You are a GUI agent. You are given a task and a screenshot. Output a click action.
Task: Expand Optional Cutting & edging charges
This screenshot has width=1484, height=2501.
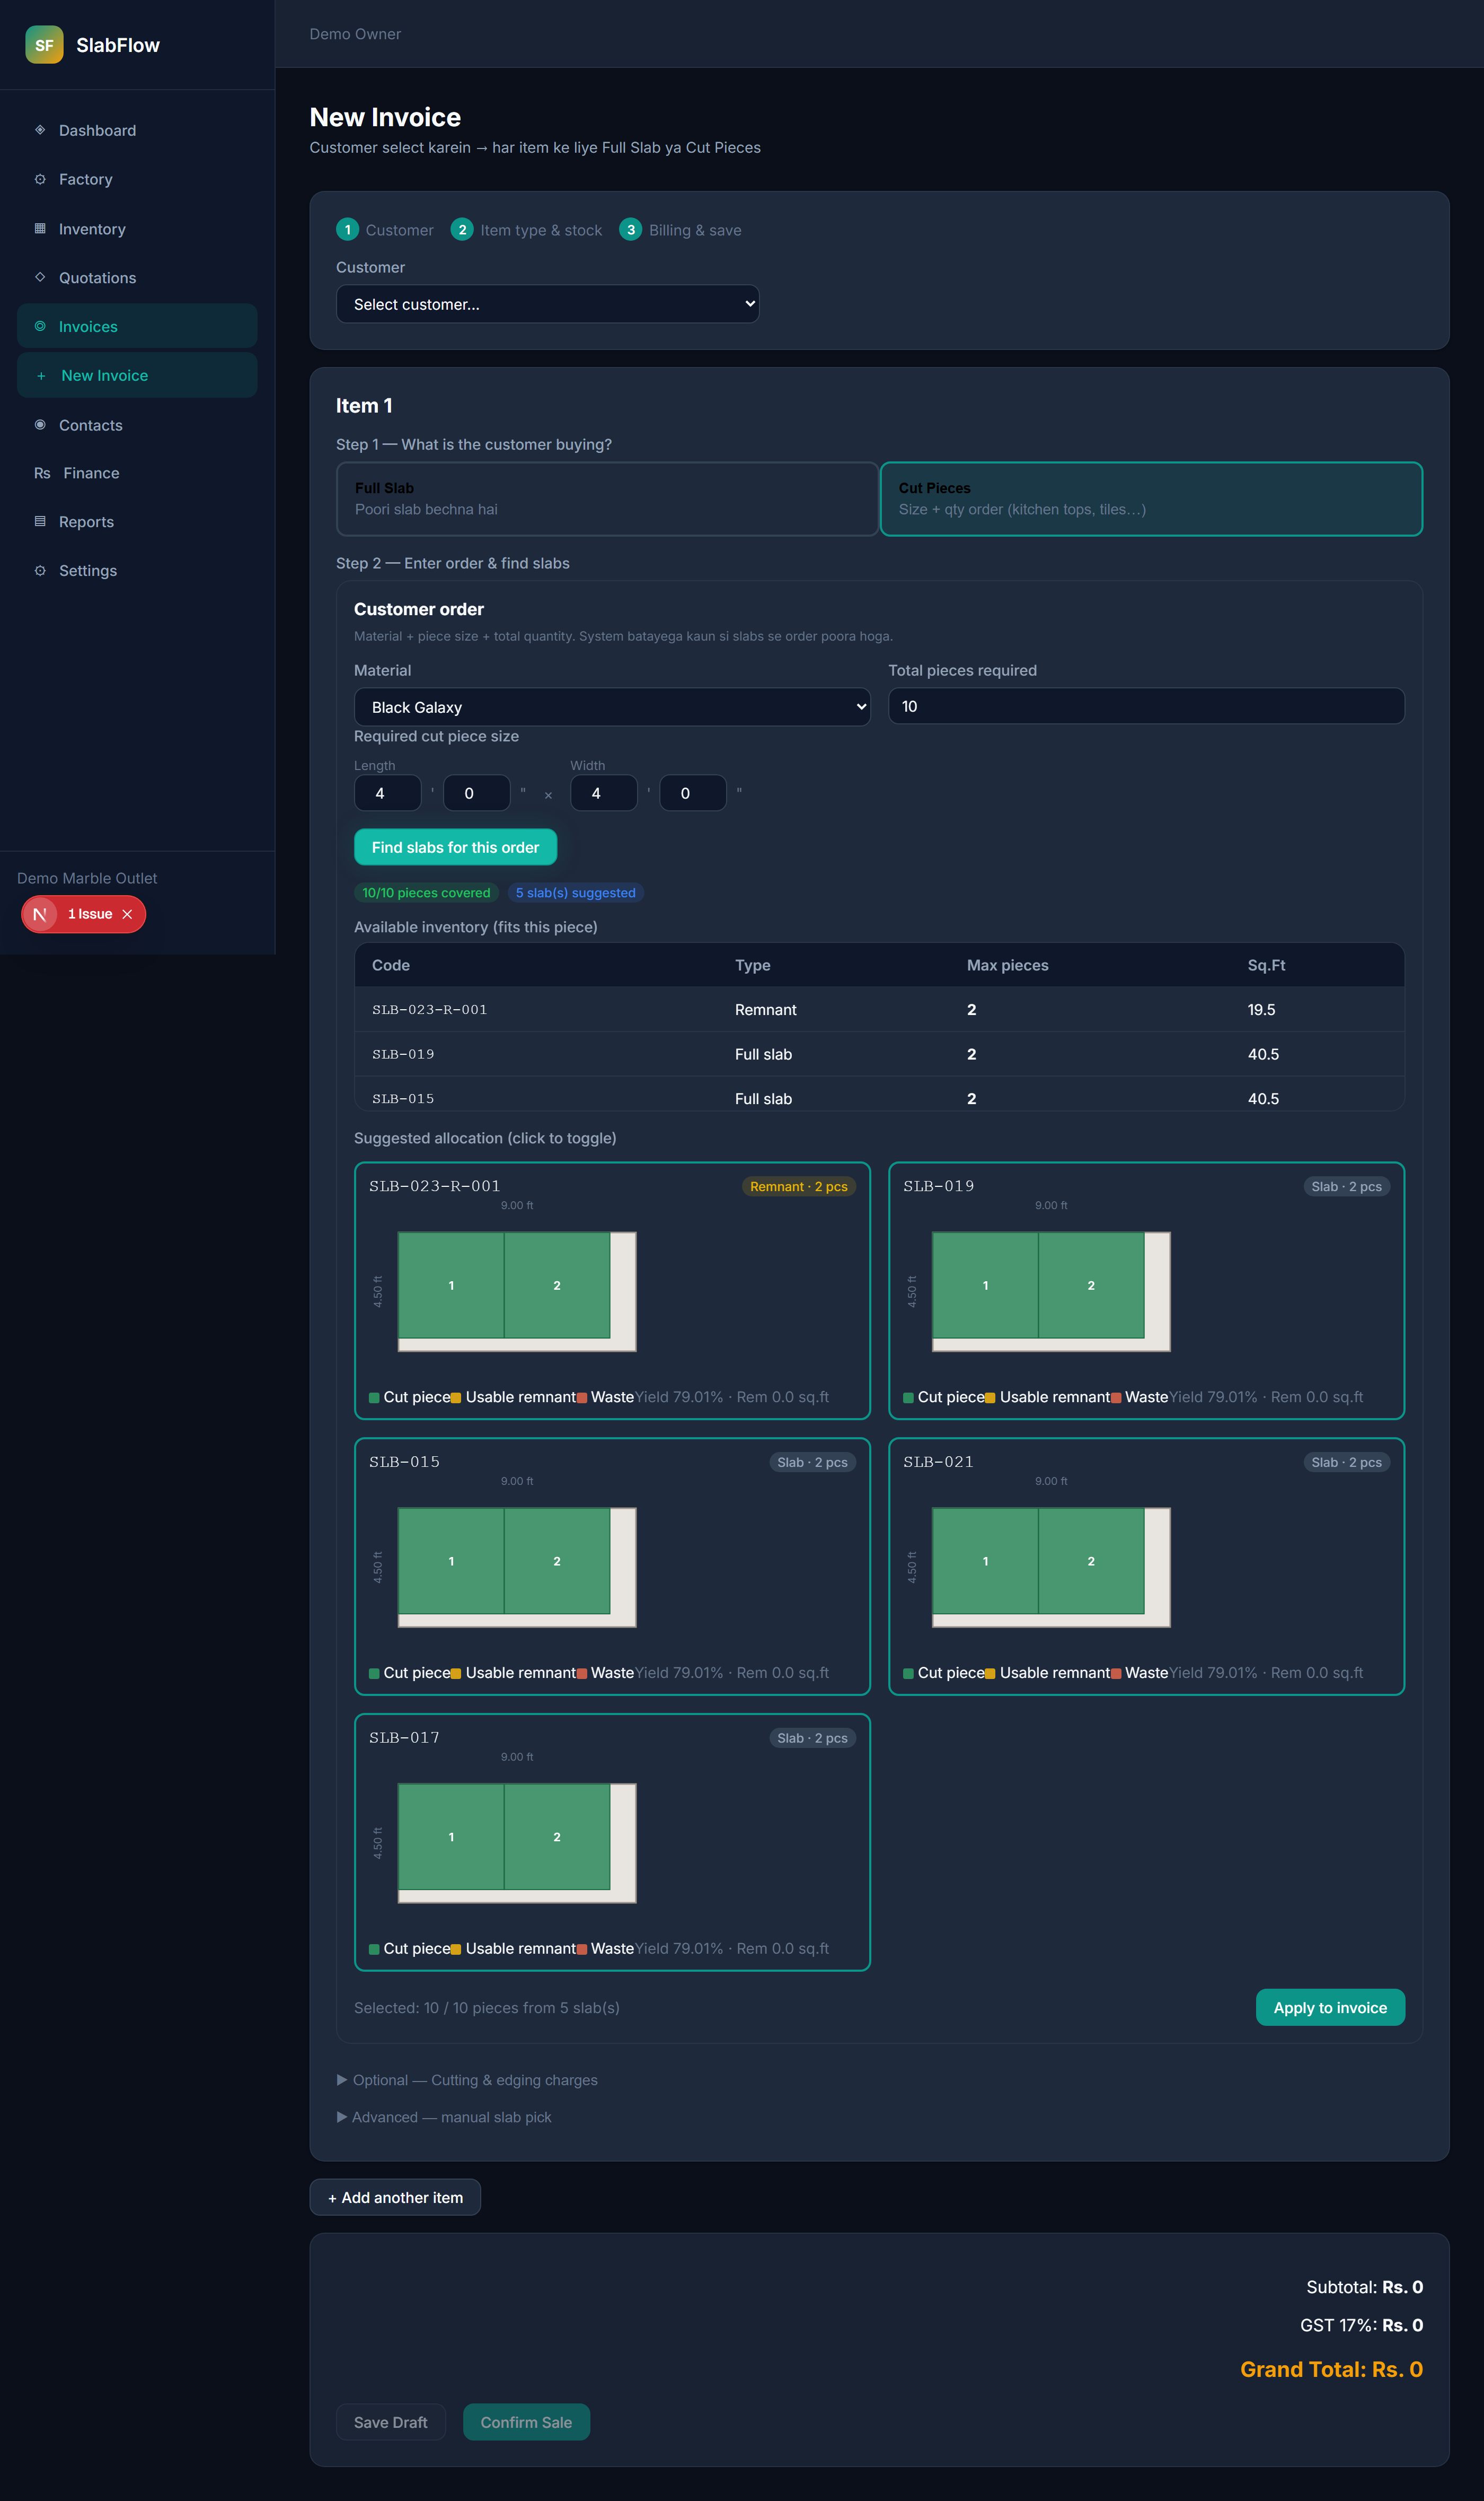point(467,2080)
